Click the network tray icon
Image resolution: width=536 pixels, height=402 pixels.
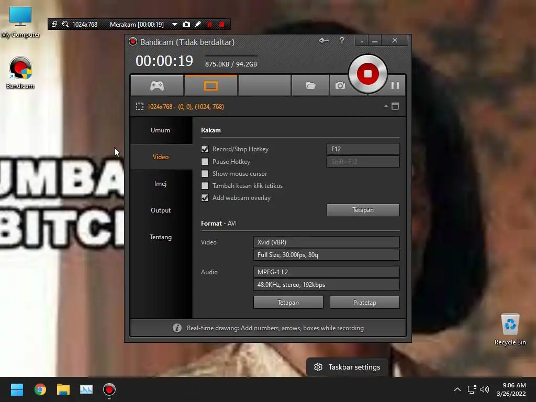(472, 389)
